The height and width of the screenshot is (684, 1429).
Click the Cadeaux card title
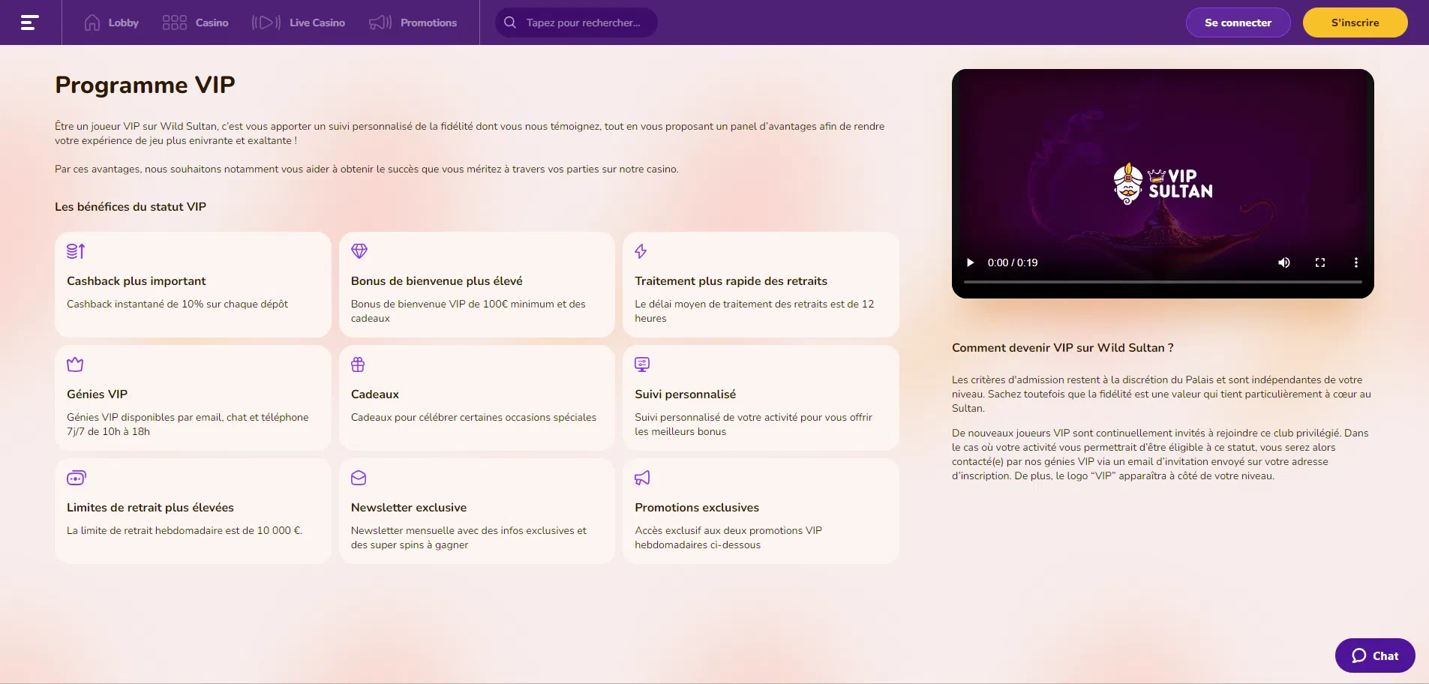click(374, 394)
